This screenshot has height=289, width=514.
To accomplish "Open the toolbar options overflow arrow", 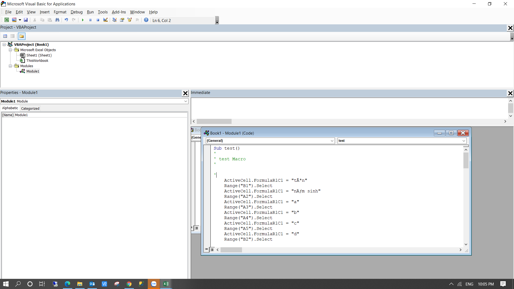I will coord(217,20).
